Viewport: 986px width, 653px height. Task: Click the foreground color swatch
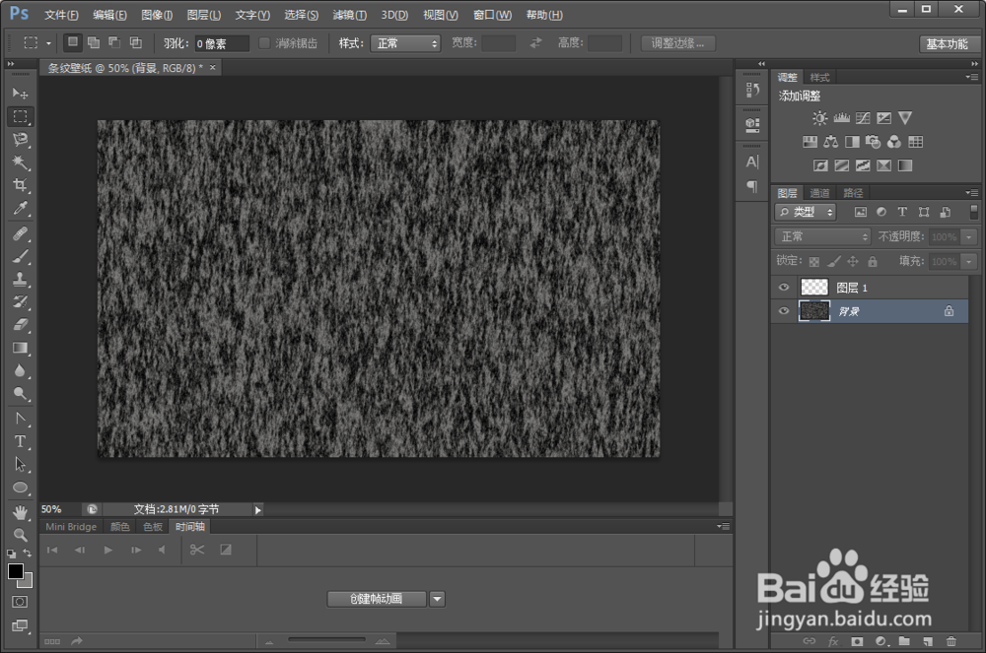pos(16,570)
